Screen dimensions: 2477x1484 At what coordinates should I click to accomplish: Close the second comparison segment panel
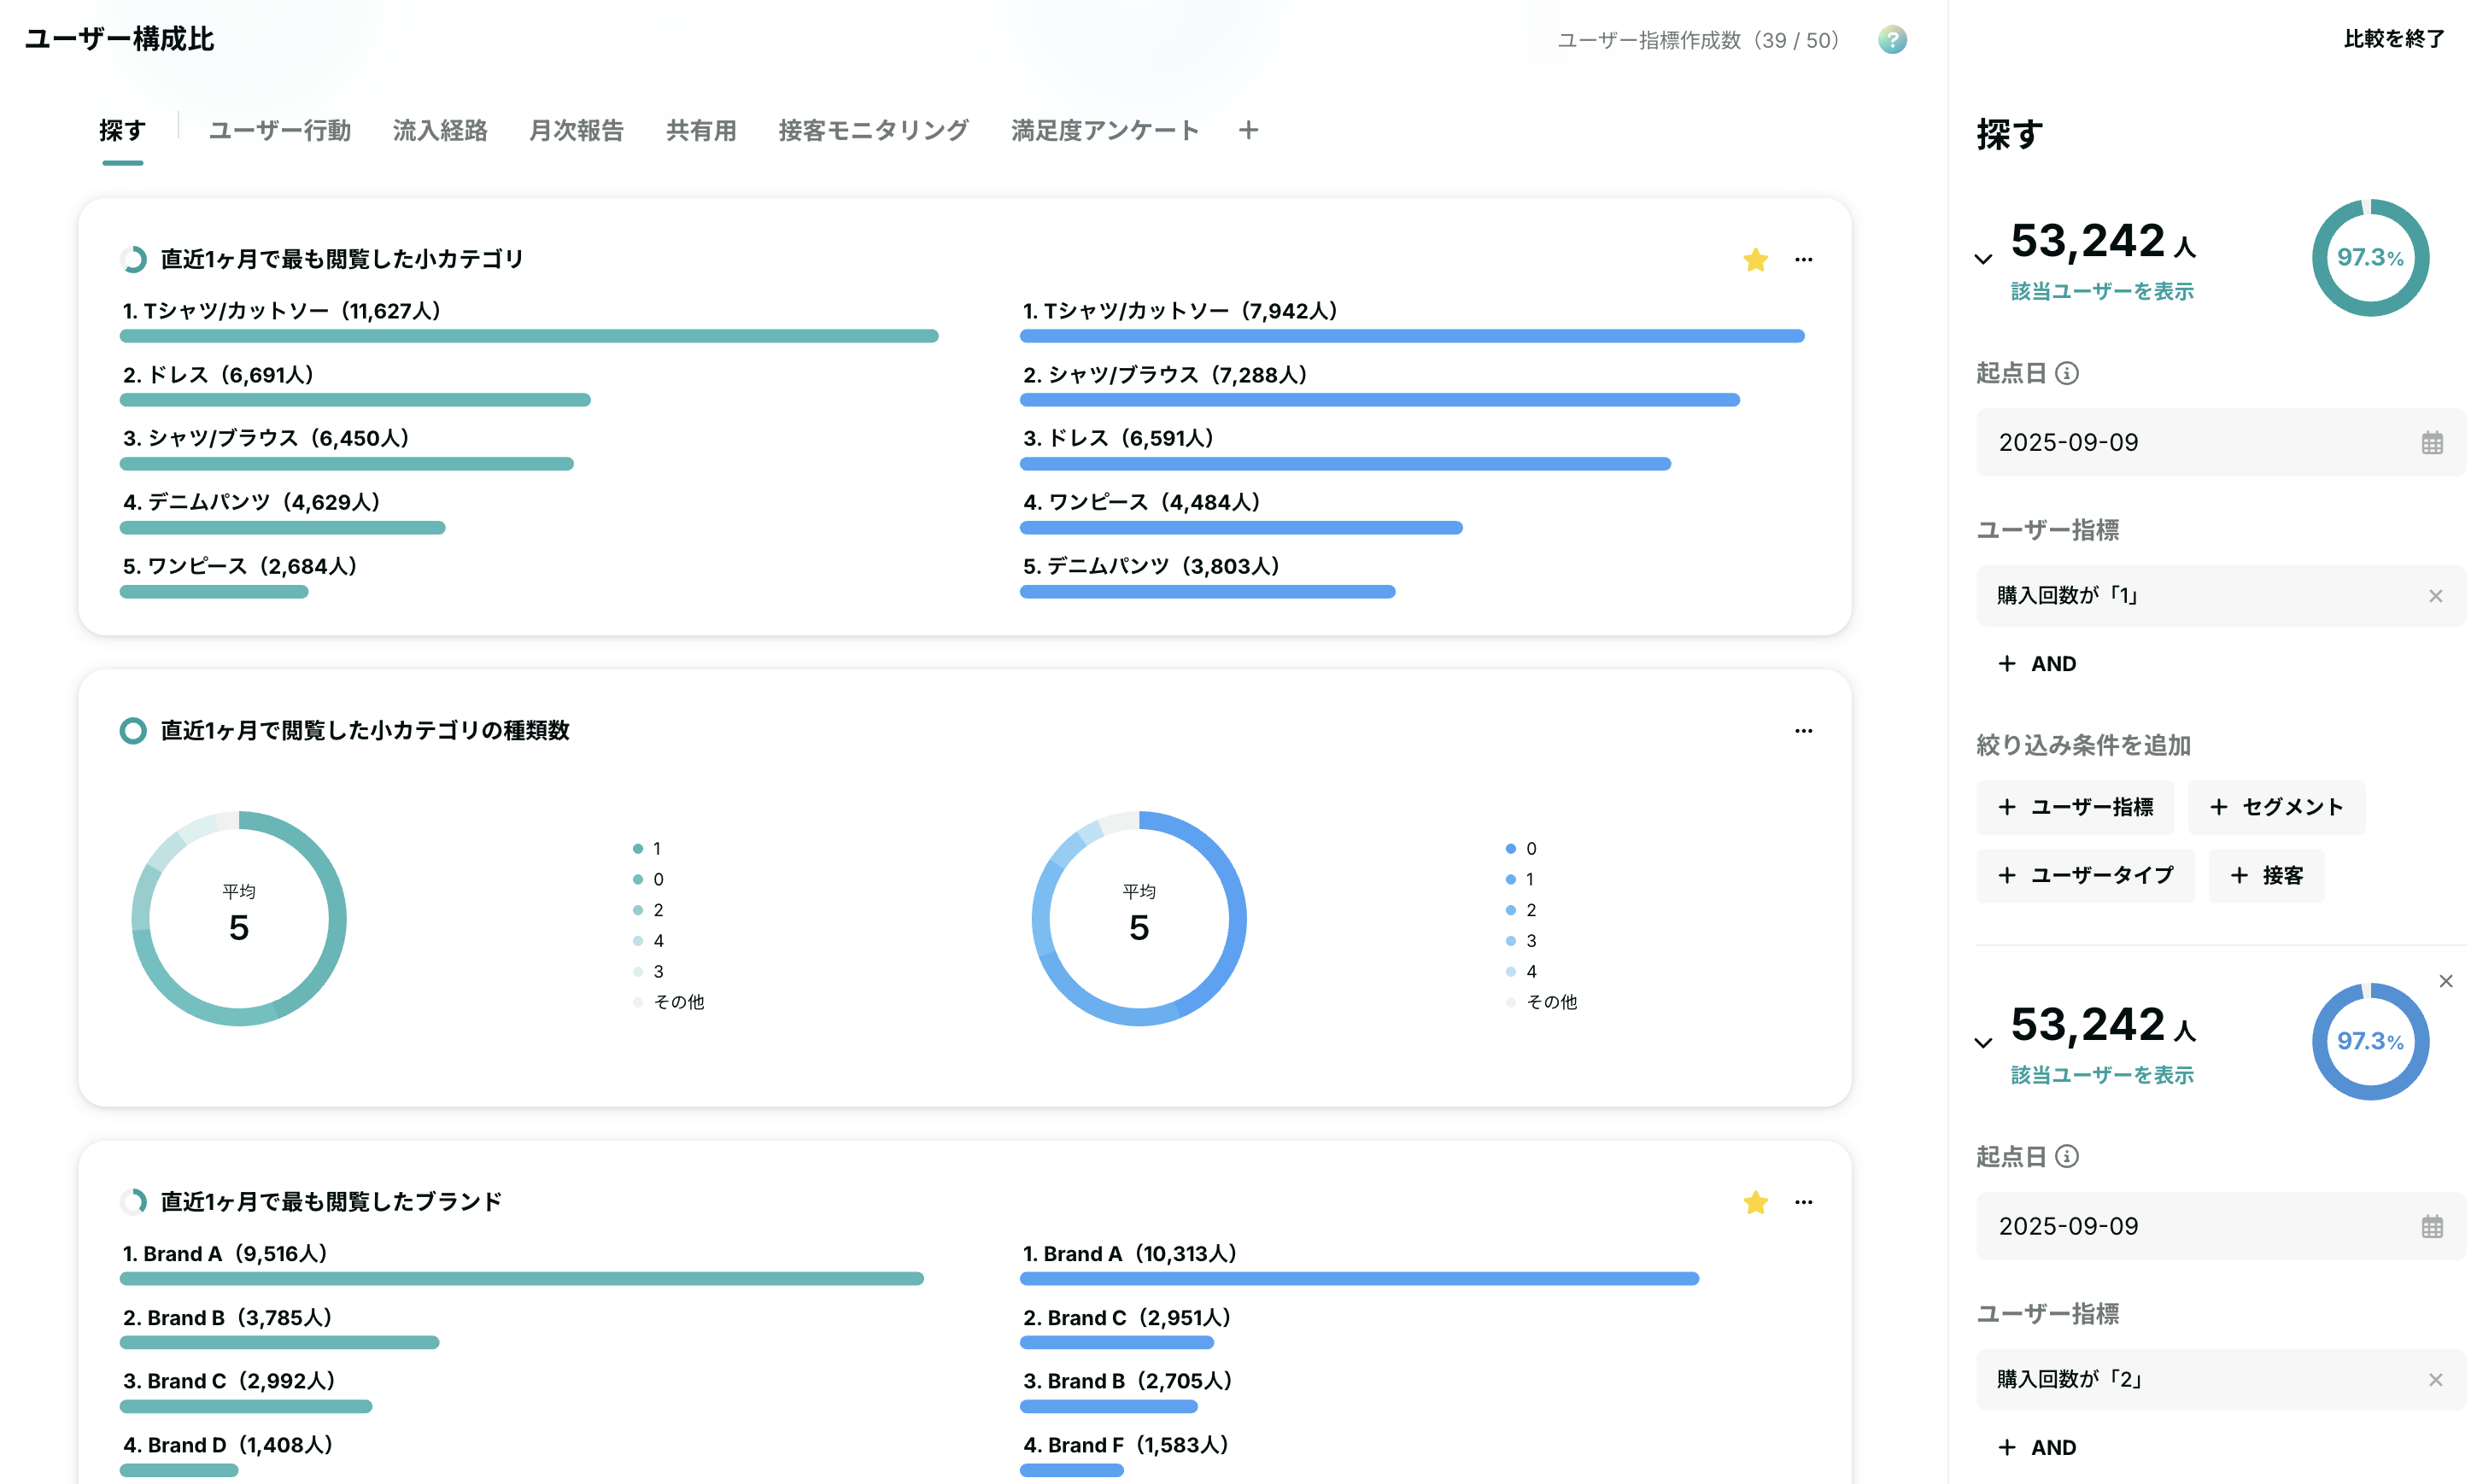[2446, 981]
